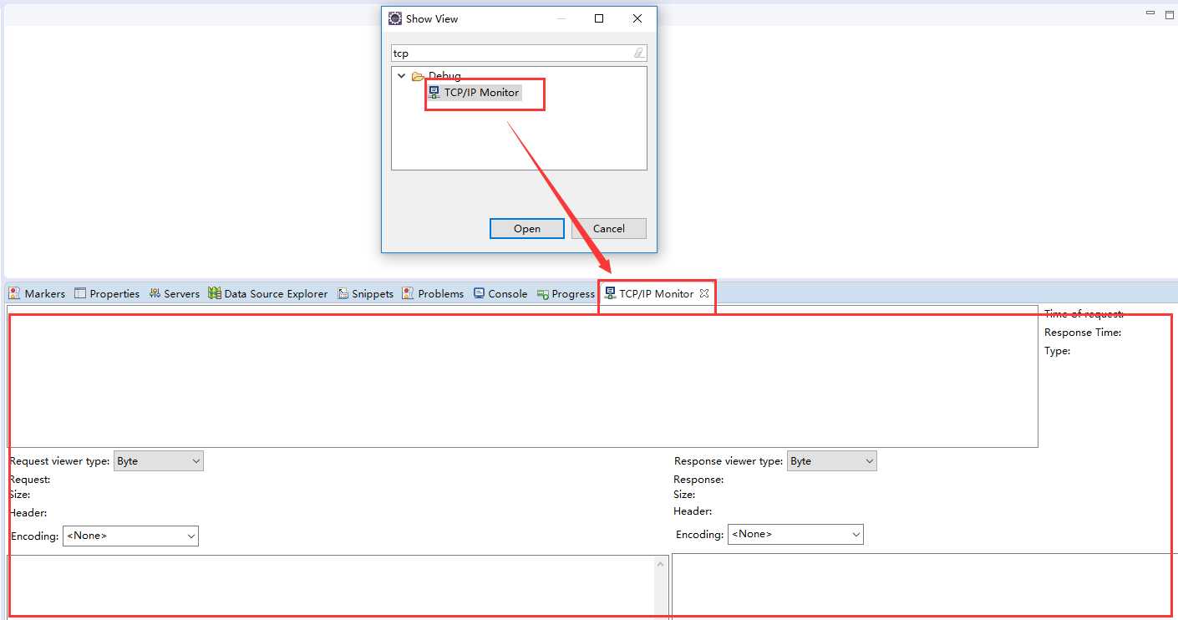Click the Progress tab icon
This screenshot has height=620, width=1178.
543,294
